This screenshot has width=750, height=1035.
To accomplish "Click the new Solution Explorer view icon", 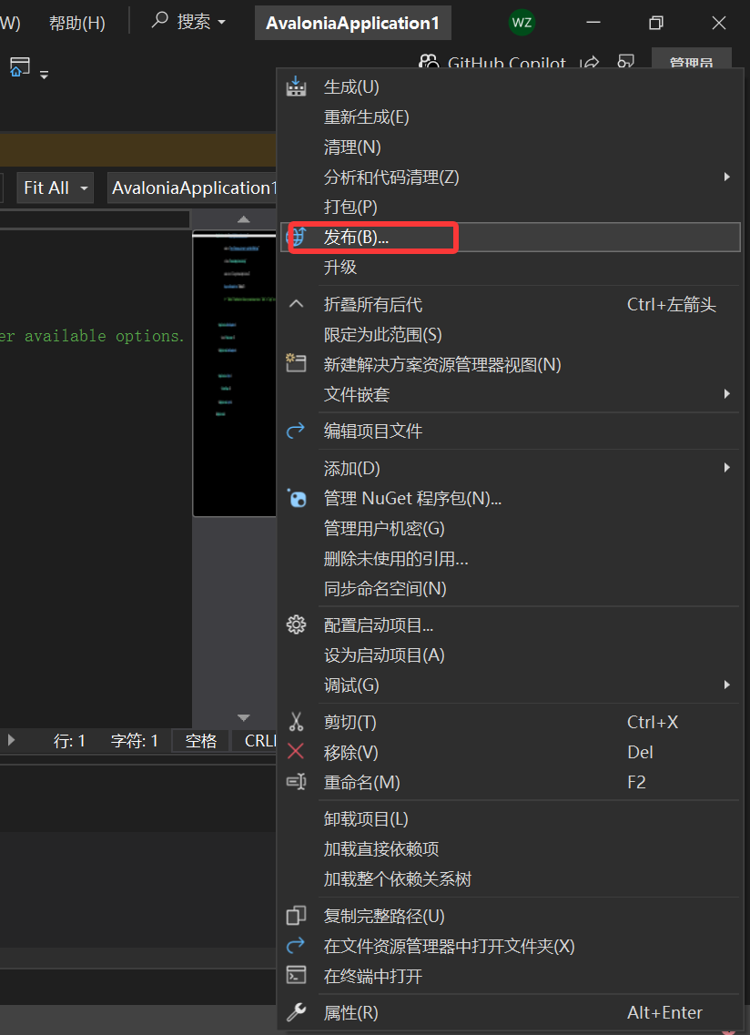I will tap(296, 364).
